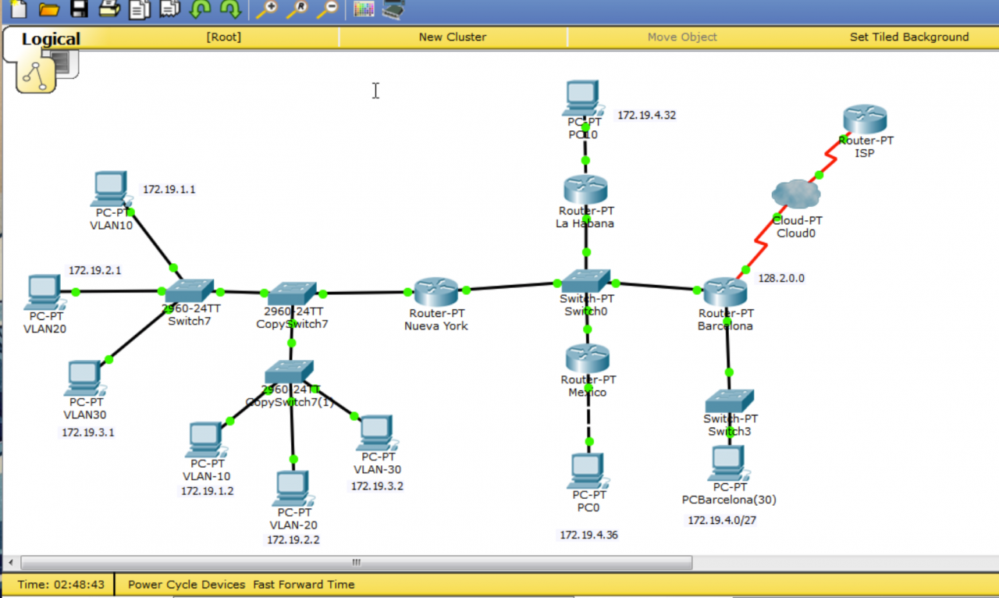Save the network with the floppy icon
Screen dimensions: 999x598
point(79,9)
